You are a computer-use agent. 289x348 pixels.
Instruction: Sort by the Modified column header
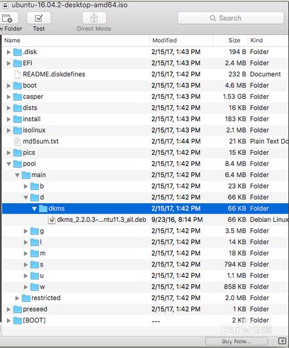[x=165, y=40]
